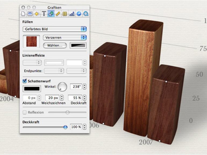Open the Build animation inspector pane
Image resolution: width=207 pixels, height=155 pixels.
[x=37, y=14]
